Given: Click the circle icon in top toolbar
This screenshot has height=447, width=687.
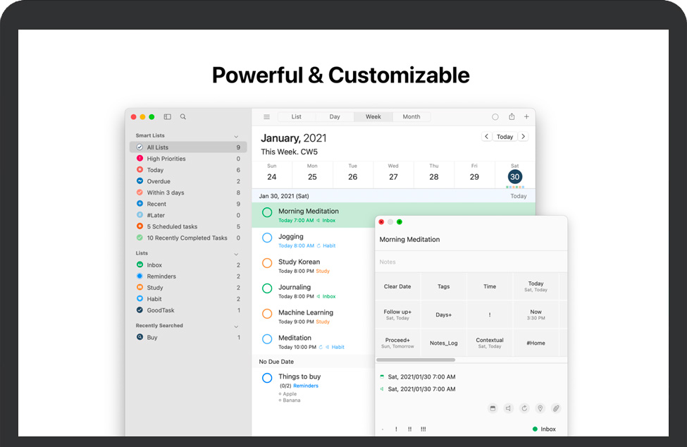Looking at the screenshot, I should pyautogui.click(x=495, y=116).
